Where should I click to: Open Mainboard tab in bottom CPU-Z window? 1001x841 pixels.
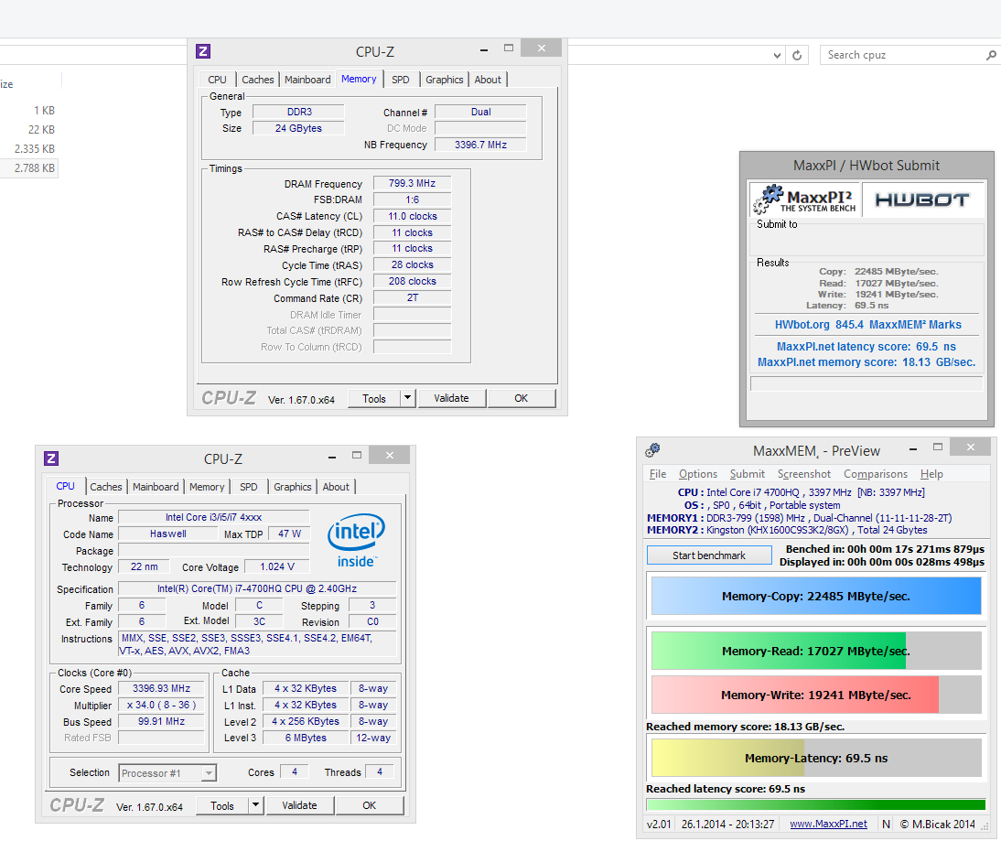coord(156,487)
